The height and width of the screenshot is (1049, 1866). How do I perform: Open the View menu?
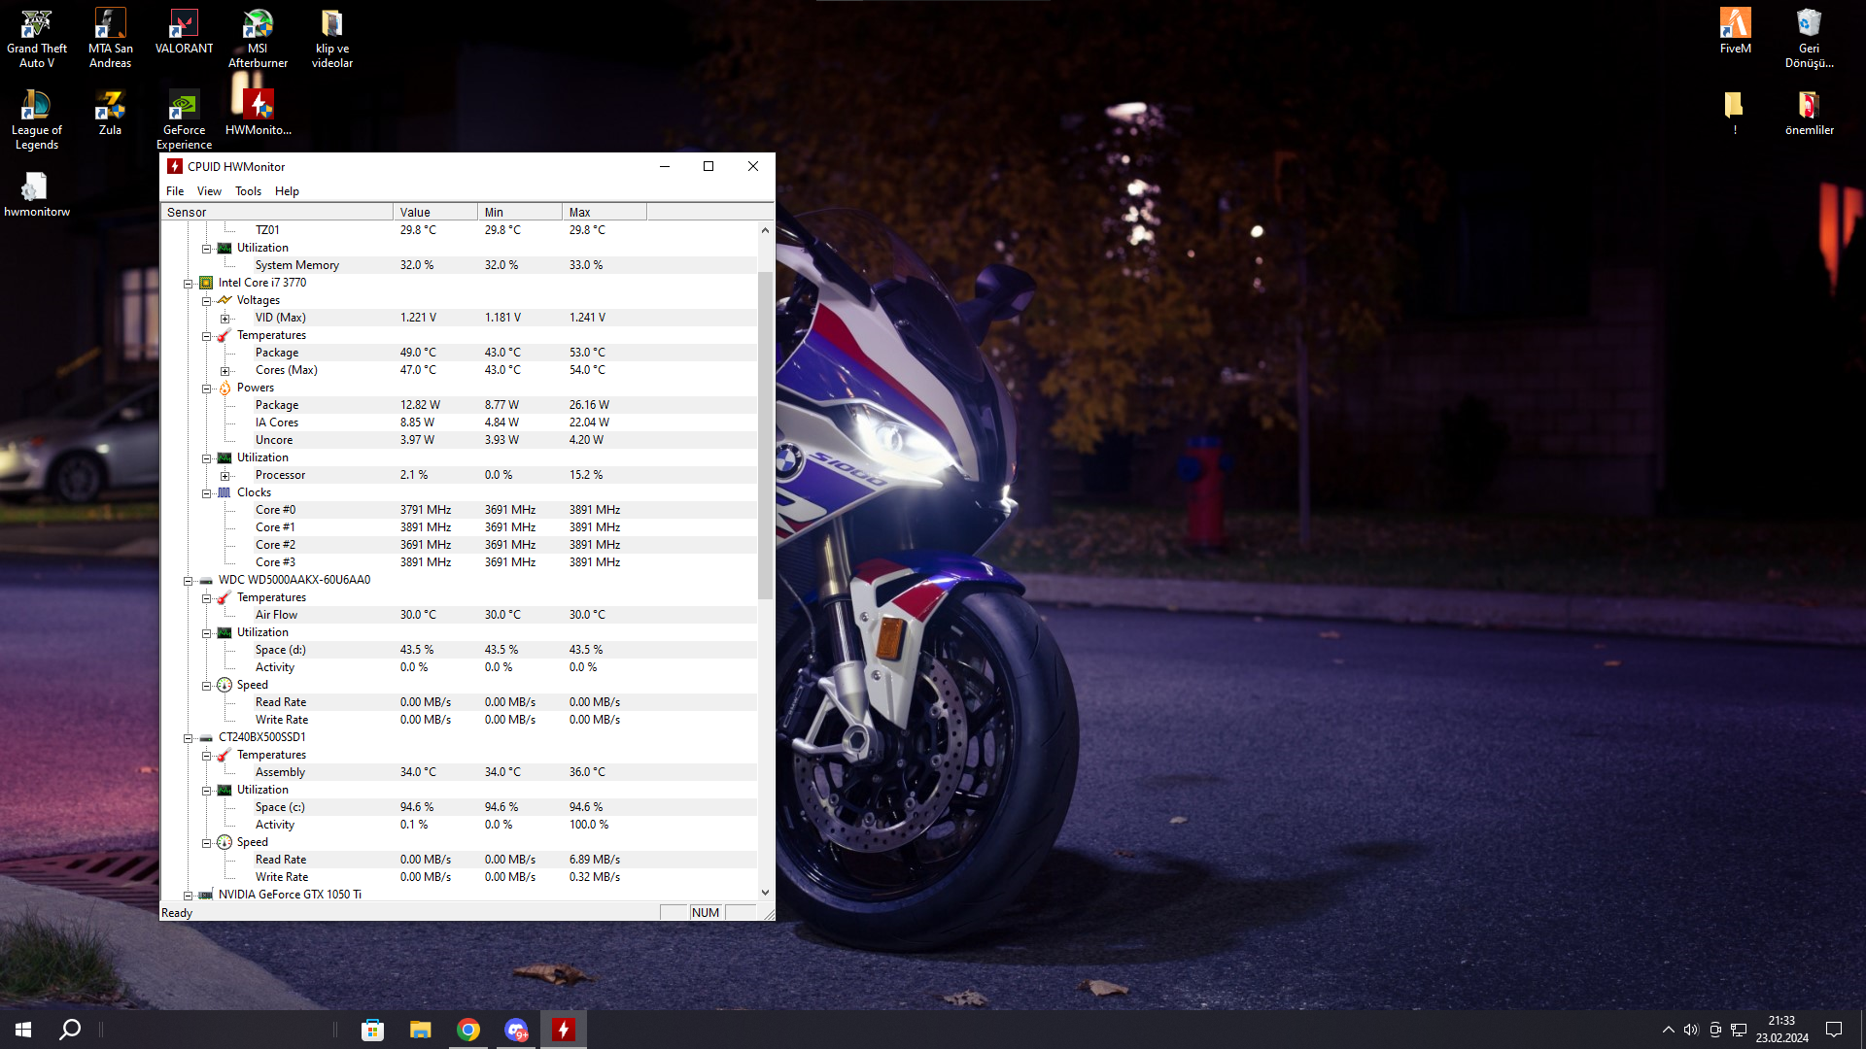coord(209,191)
